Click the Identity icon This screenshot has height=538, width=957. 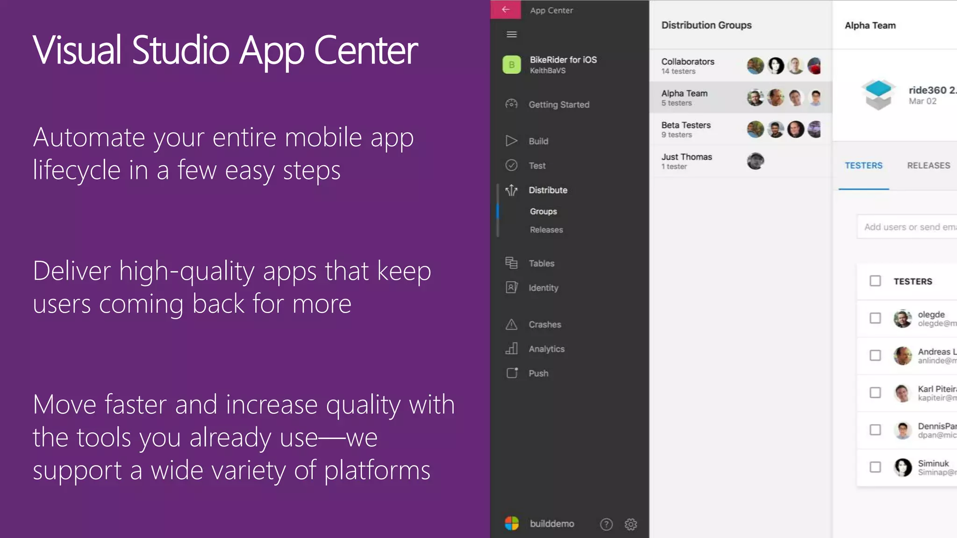(512, 288)
